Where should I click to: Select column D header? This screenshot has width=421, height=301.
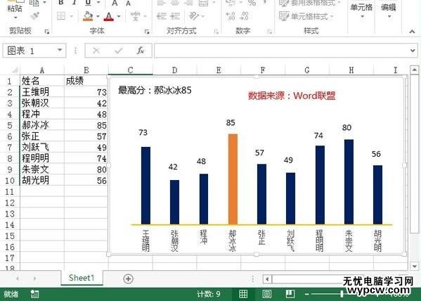click(174, 70)
